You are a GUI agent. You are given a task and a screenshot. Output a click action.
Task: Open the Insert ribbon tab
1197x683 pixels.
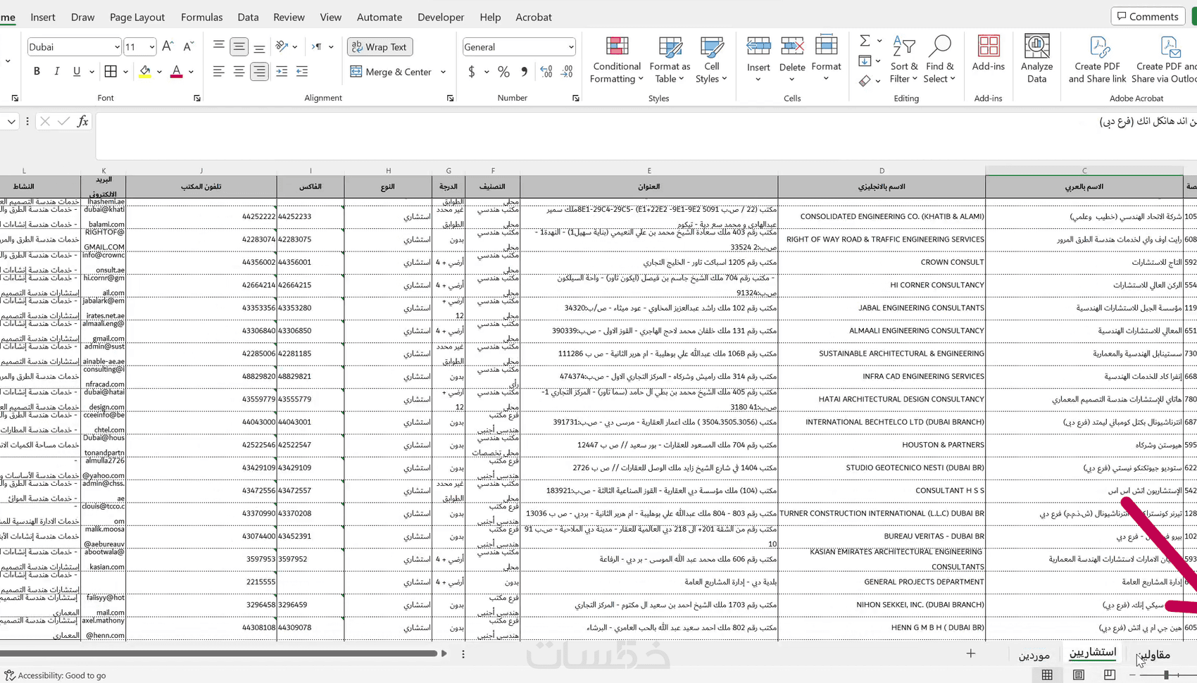pyautogui.click(x=43, y=17)
